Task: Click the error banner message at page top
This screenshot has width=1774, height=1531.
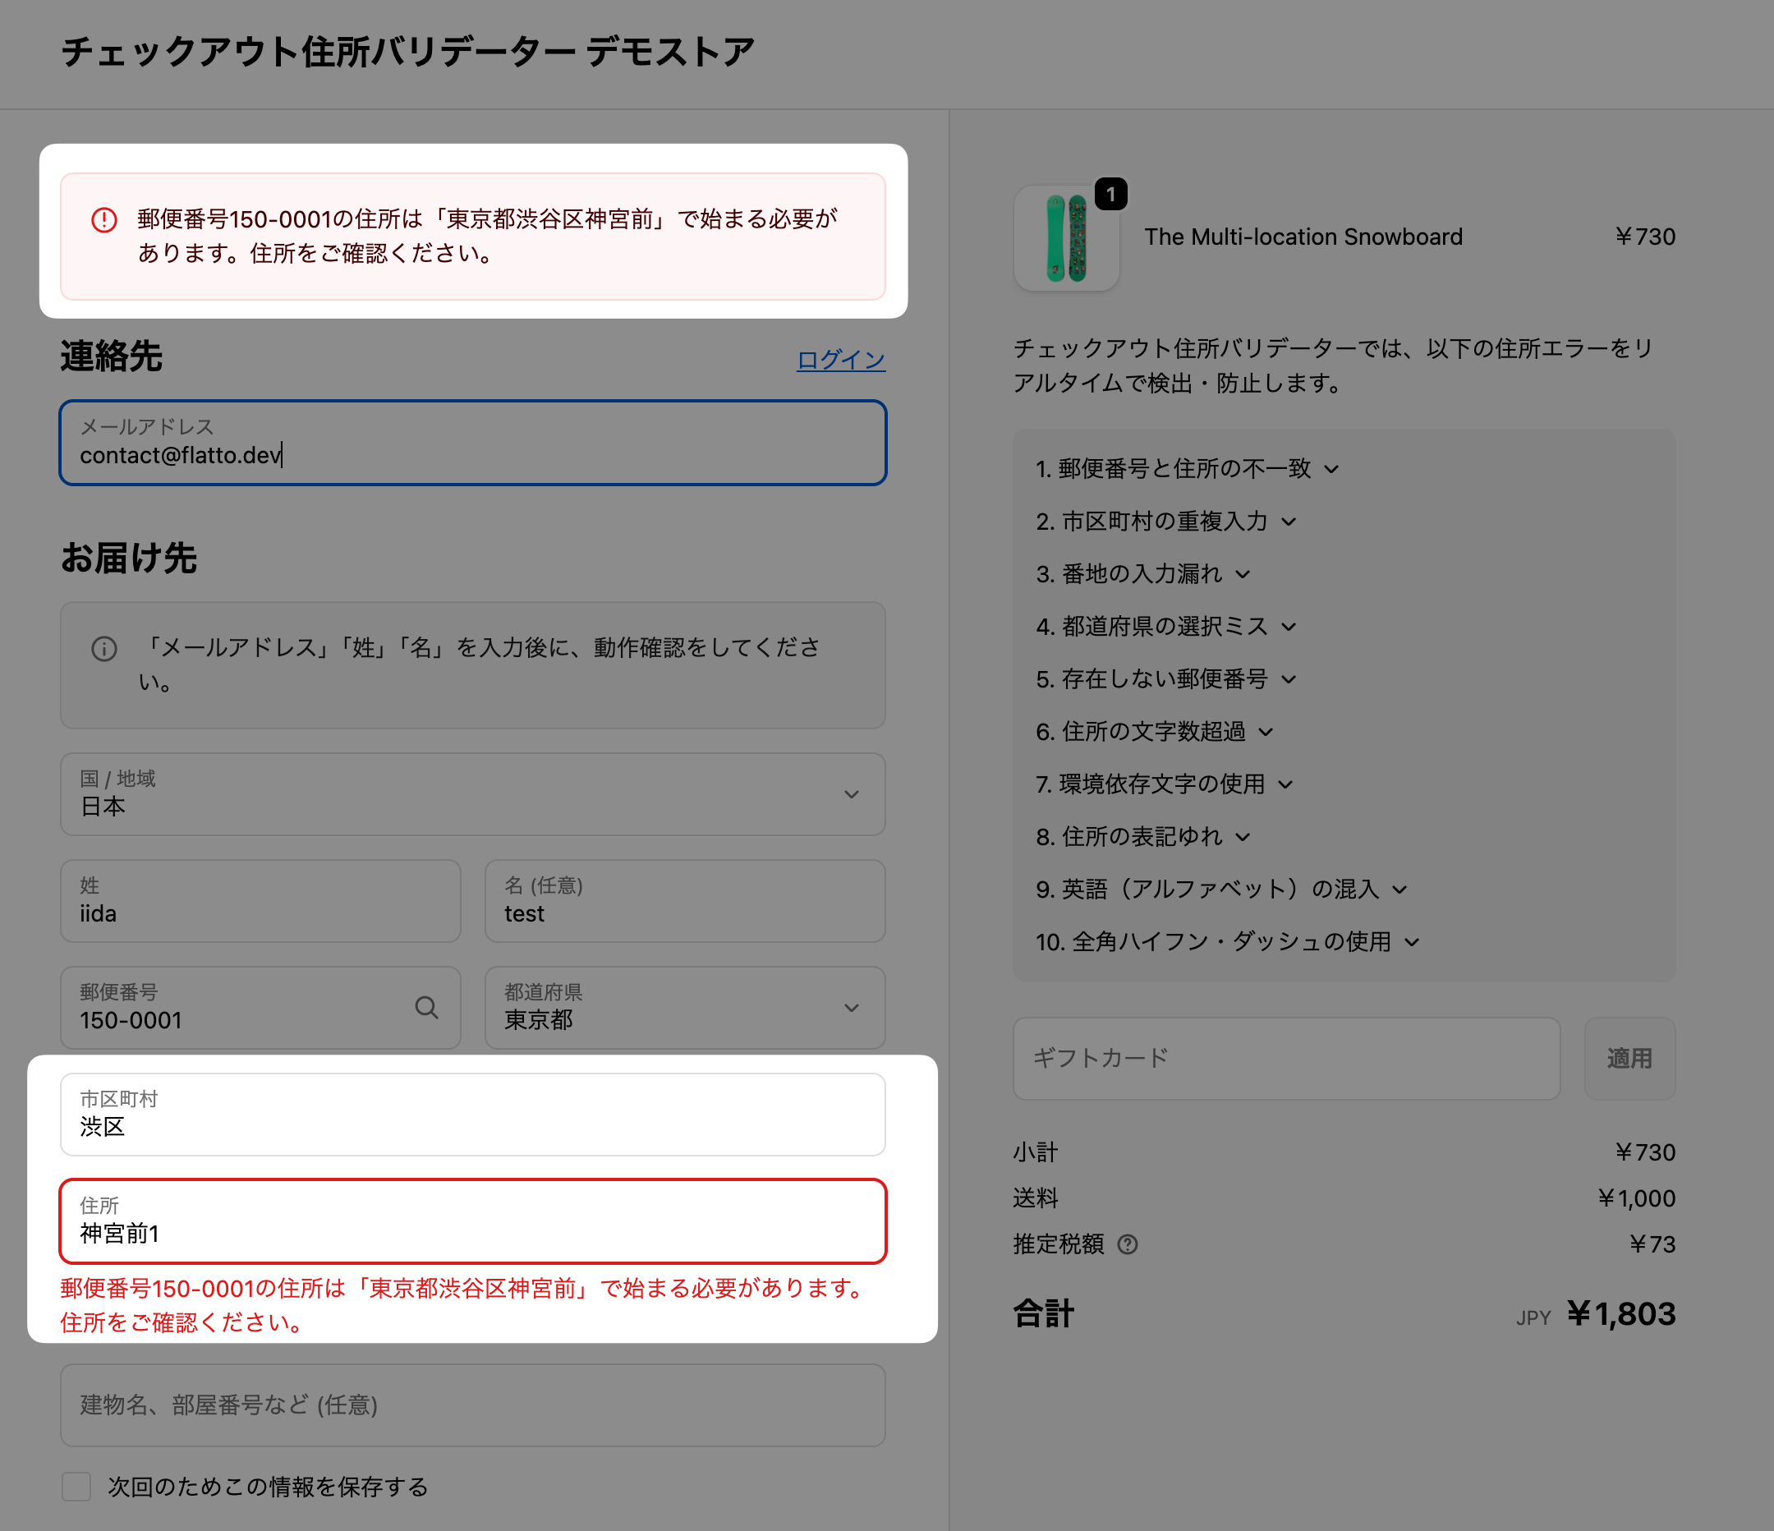Action: coord(488,237)
